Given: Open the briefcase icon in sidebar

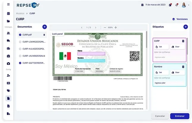Looking at the screenshot, I should (x=8, y=56).
